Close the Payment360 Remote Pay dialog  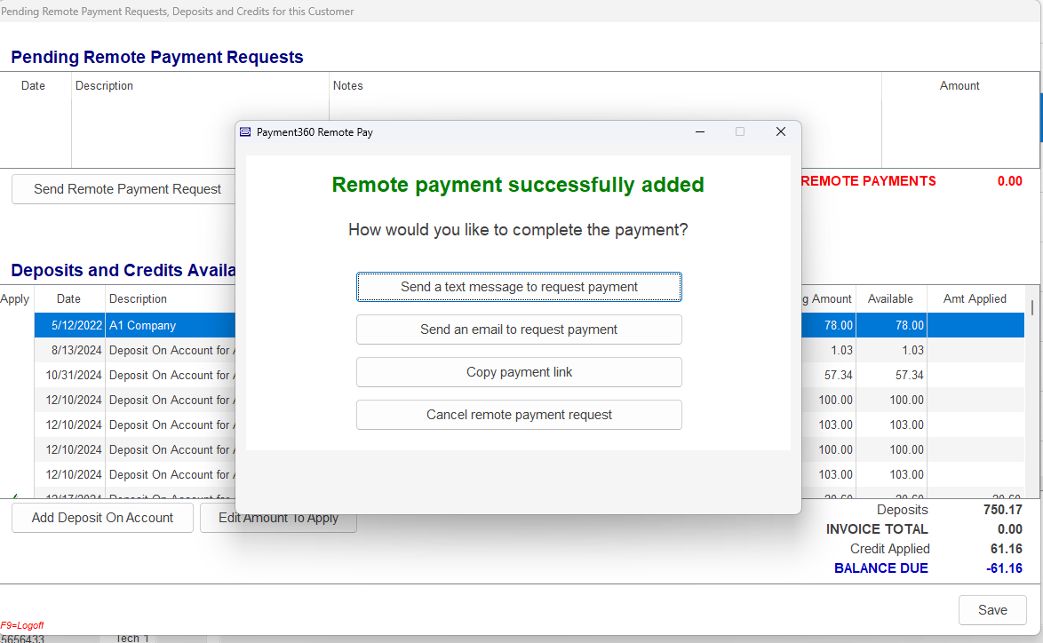pyautogui.click(x=781, y=131)
